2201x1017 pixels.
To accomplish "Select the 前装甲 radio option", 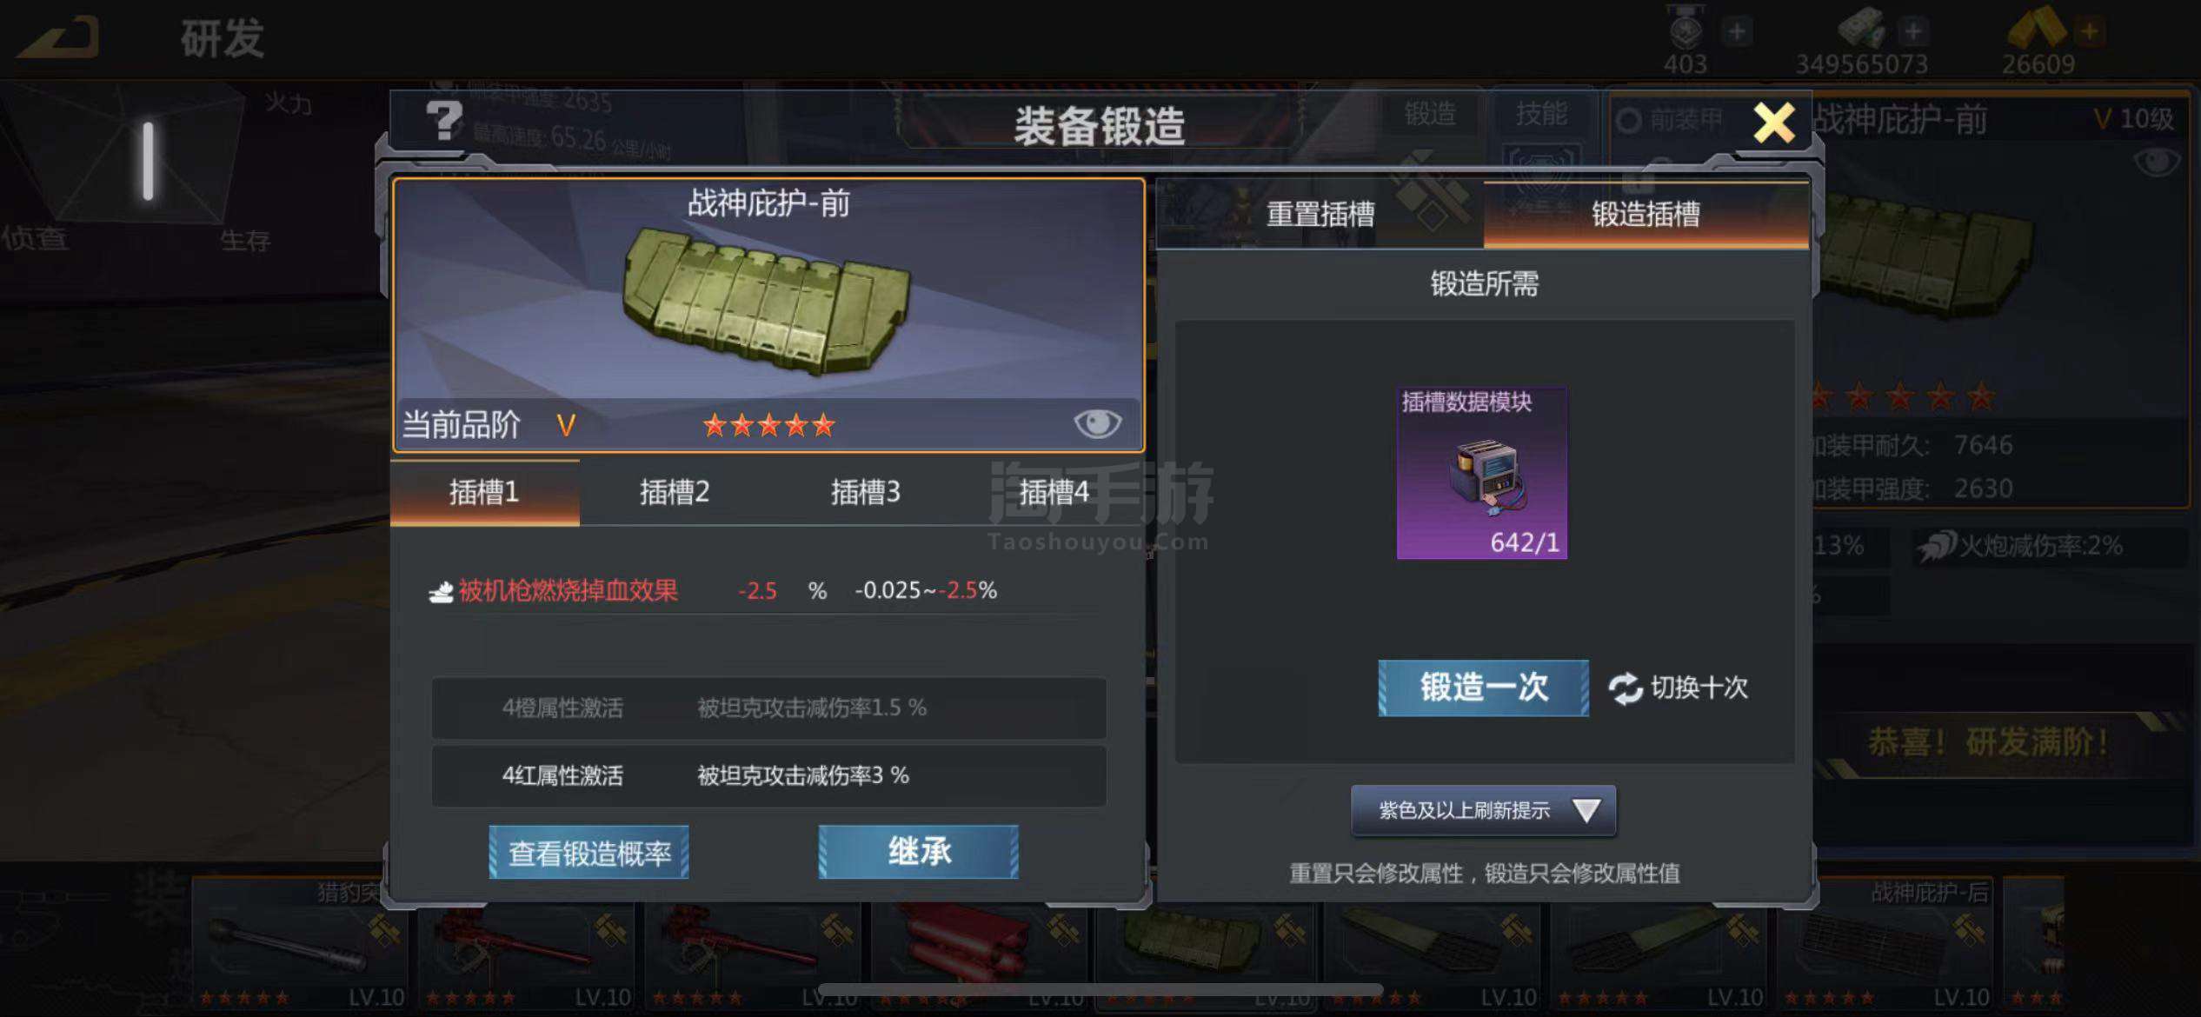I will coord(1628,121).
